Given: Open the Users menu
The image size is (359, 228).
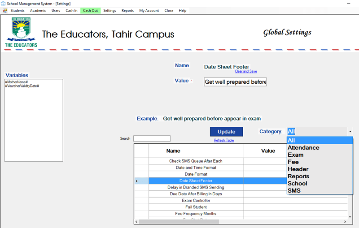Looking at the screenshot, I should [56, 10].
